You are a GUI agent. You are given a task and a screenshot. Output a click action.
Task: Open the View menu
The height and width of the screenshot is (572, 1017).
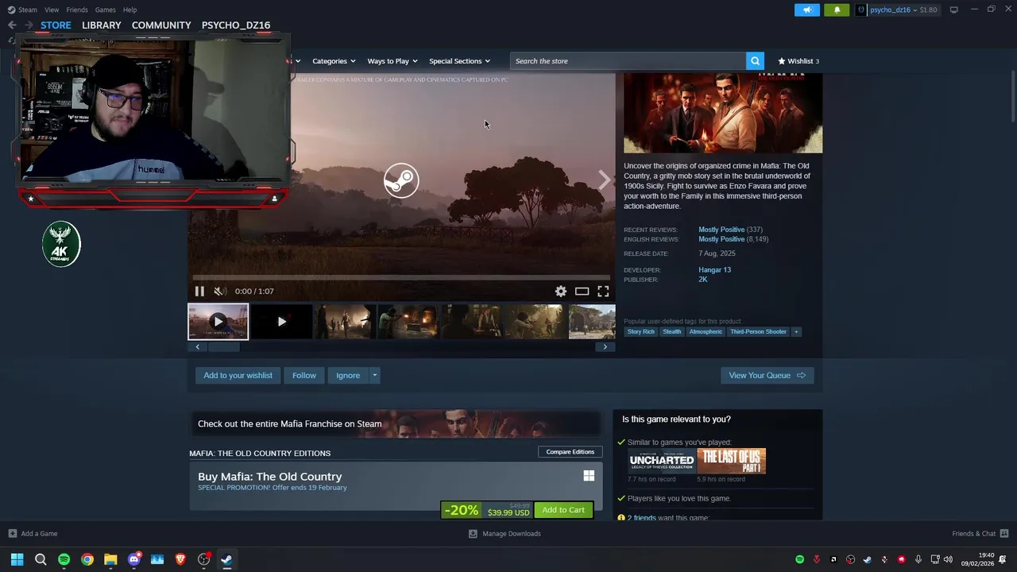[x=52, y=10]
